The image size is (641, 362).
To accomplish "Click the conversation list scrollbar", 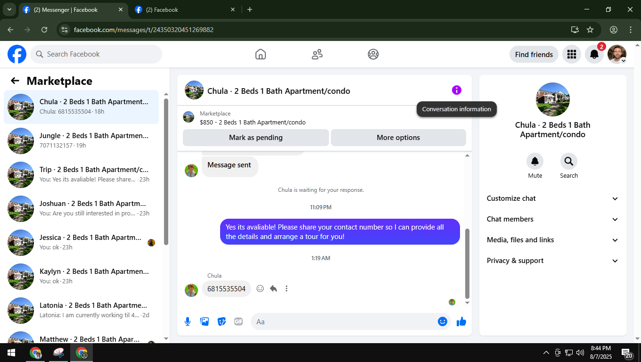I will tap(166, 172).
